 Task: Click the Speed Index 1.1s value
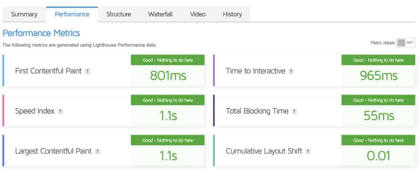click(168, 116)
